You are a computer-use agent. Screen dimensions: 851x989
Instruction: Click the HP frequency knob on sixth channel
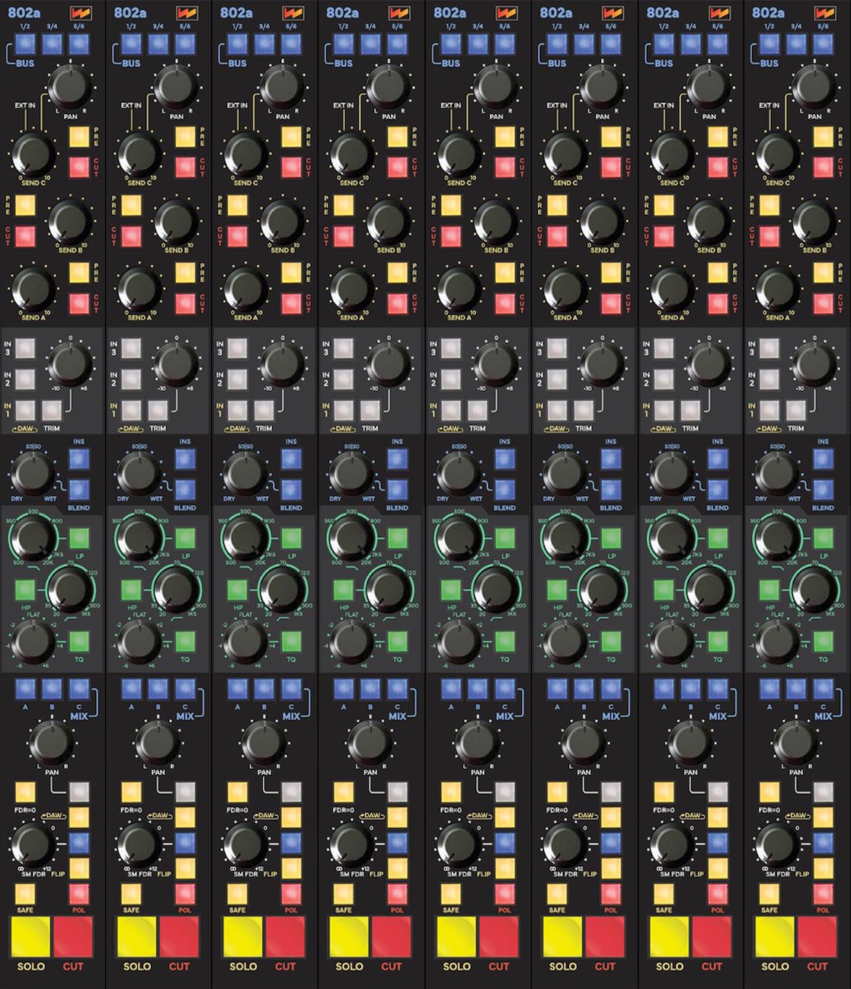(602, 589)
